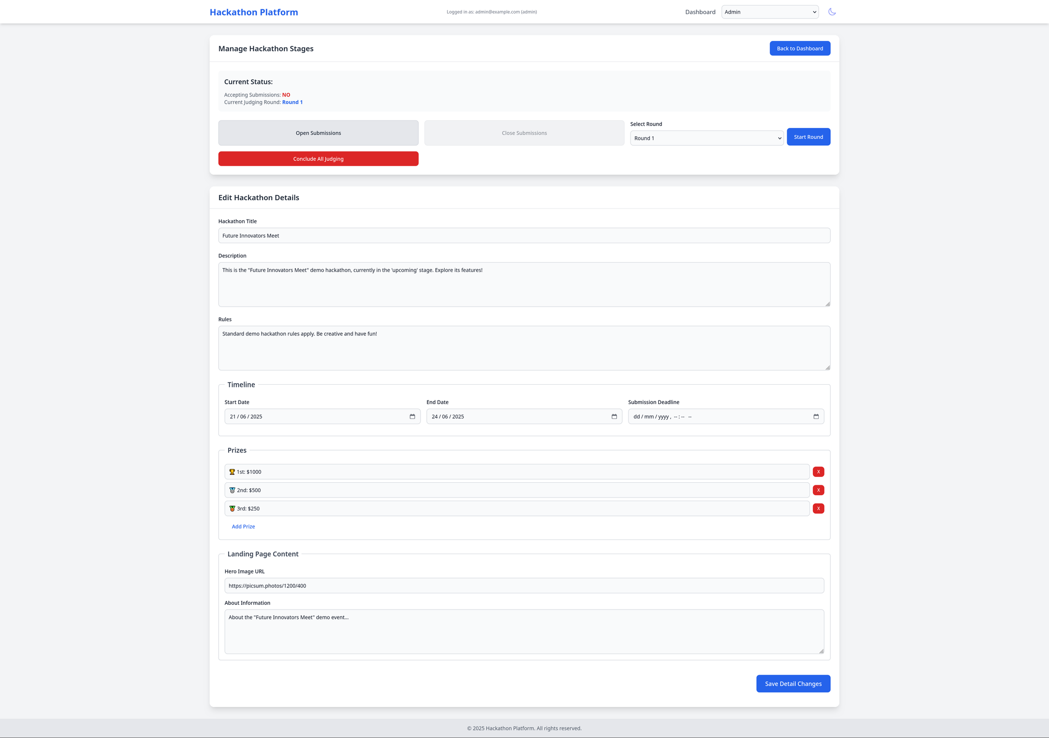The height and width of the screenshot is (738, 1049).
Task: Open the Dashboard nav item
Action: click(x=700, y=12)
